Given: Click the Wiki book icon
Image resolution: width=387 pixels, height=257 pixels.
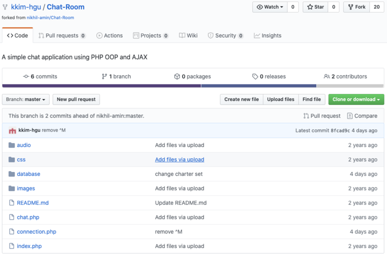Looking at the screenshot, I should 182,35.
